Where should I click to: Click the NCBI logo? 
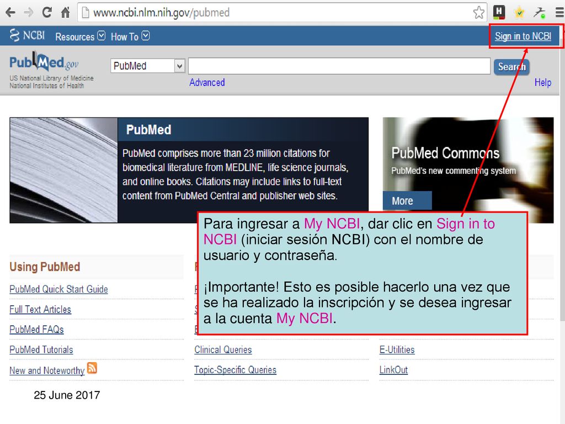point(27,35)
